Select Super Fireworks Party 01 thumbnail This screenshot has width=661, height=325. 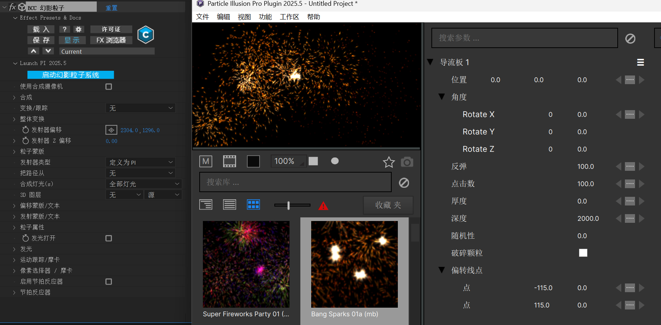click(246, 264)
